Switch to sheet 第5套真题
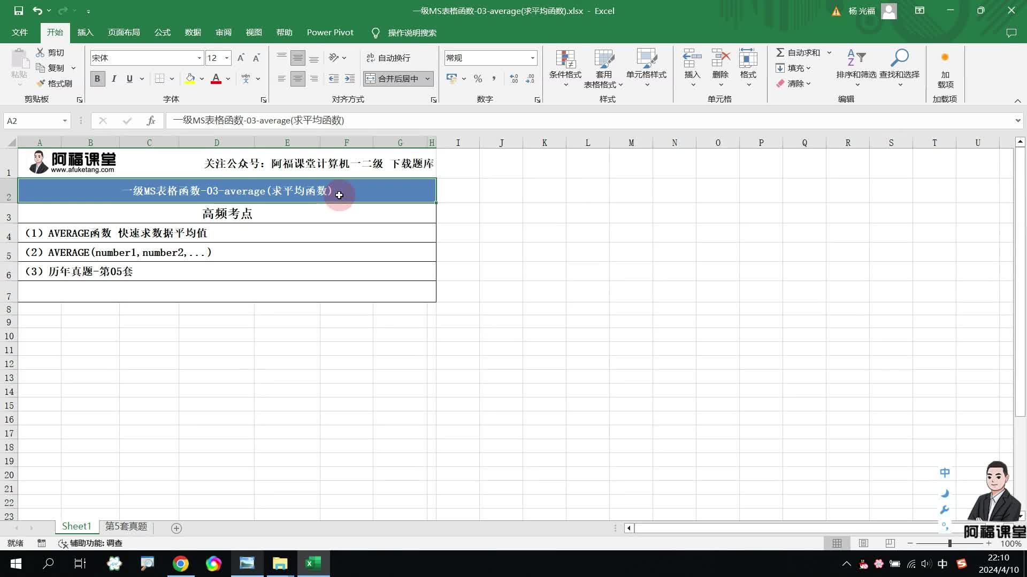The image size is (1027, 577). (126, 527)
